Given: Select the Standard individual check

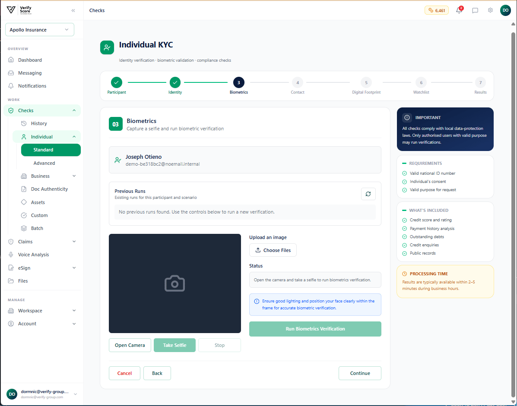Looking at the screenshot, I should pyautogui.click(x=51, y=150).
